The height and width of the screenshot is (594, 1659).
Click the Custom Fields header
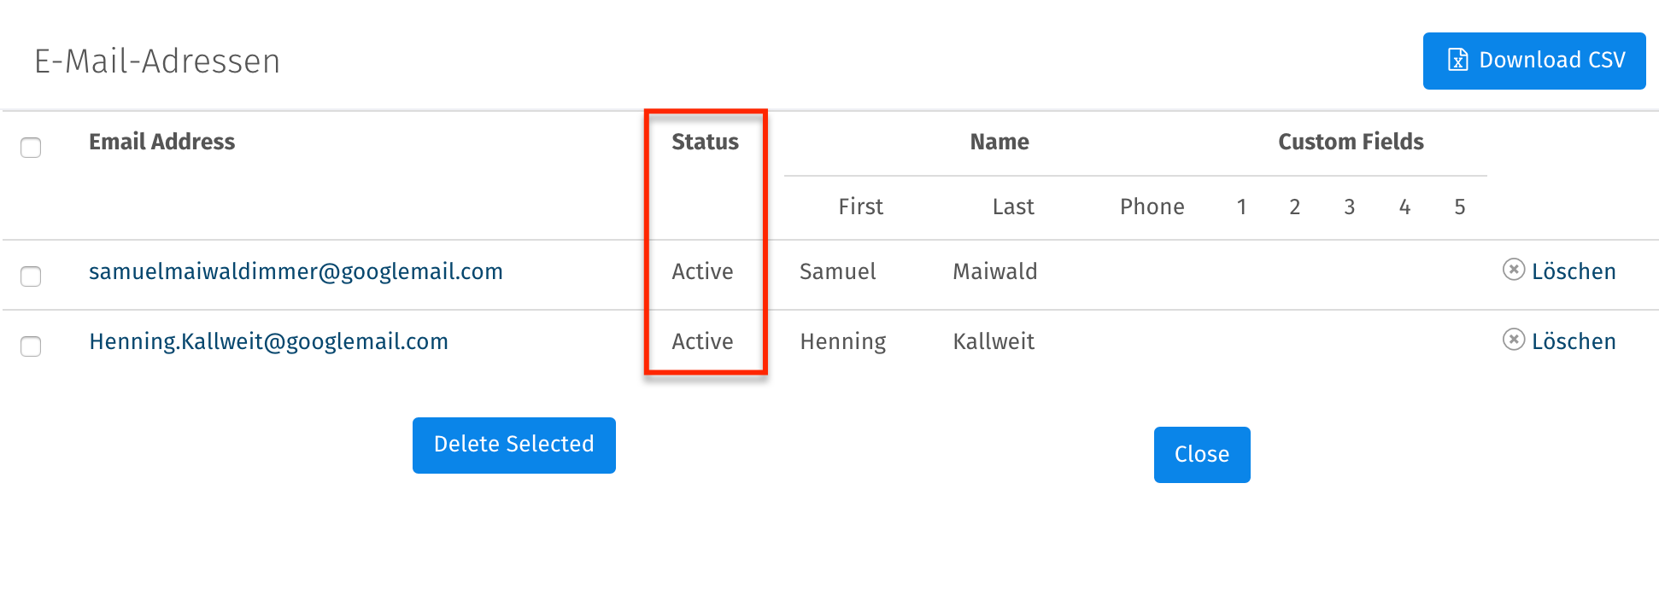coord(1350,142)
